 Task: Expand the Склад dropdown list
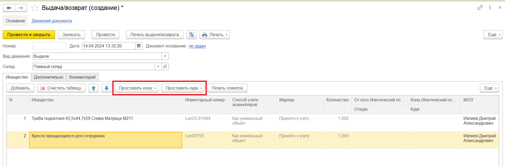158,67
